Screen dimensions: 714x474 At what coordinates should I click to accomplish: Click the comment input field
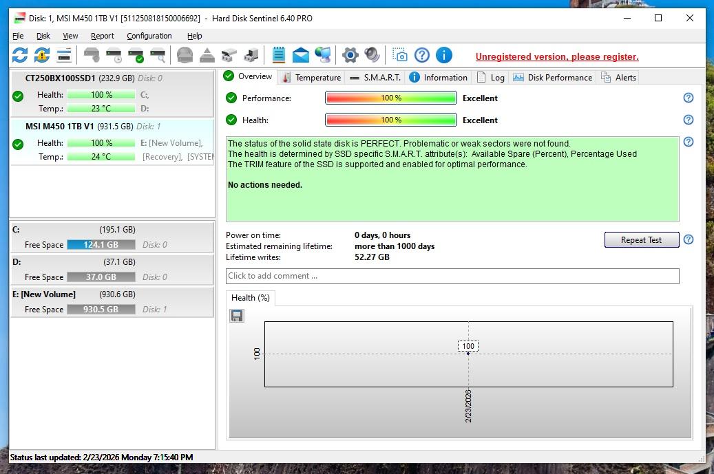pyautogui.click(x=452, y=276)
